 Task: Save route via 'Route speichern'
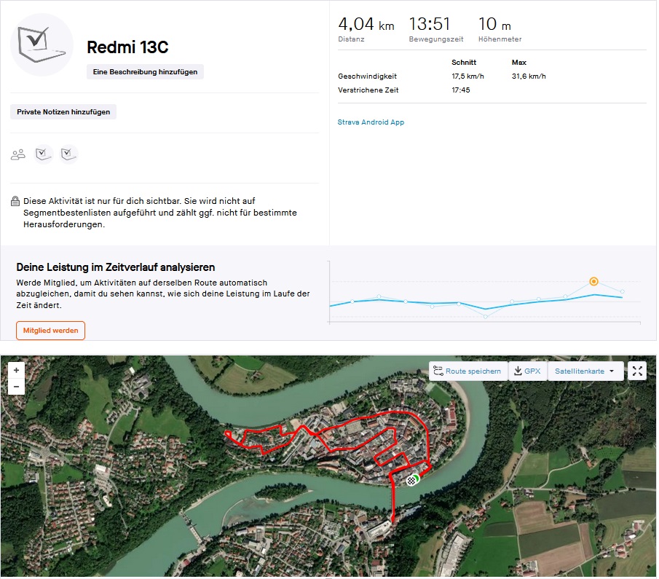[x=468, y=371]
